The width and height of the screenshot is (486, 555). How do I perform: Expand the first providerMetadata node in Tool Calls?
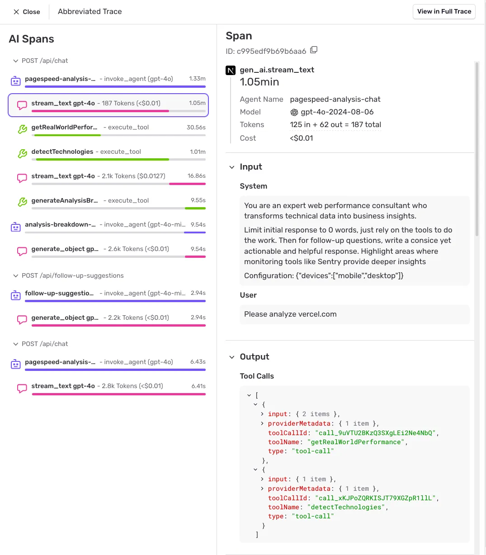pyautogui.click(x=262, y=423)
